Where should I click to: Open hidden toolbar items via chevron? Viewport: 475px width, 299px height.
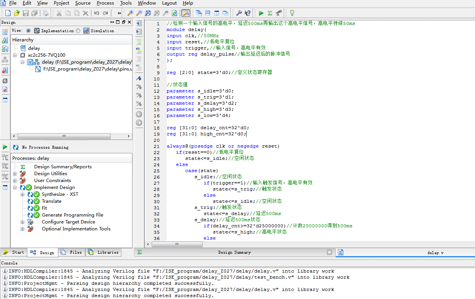(119, 13)
